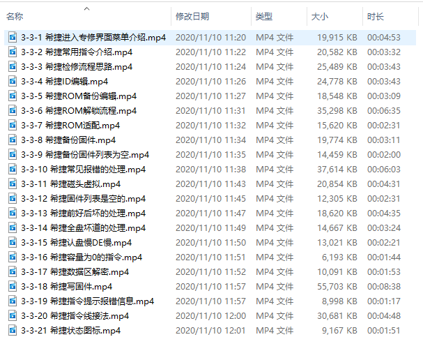This screenshot has width=423, height=344.
Task: Select file name 3-3-15 希捷认盘慢DE慢.mp4
Action: [x=77, y=242]
